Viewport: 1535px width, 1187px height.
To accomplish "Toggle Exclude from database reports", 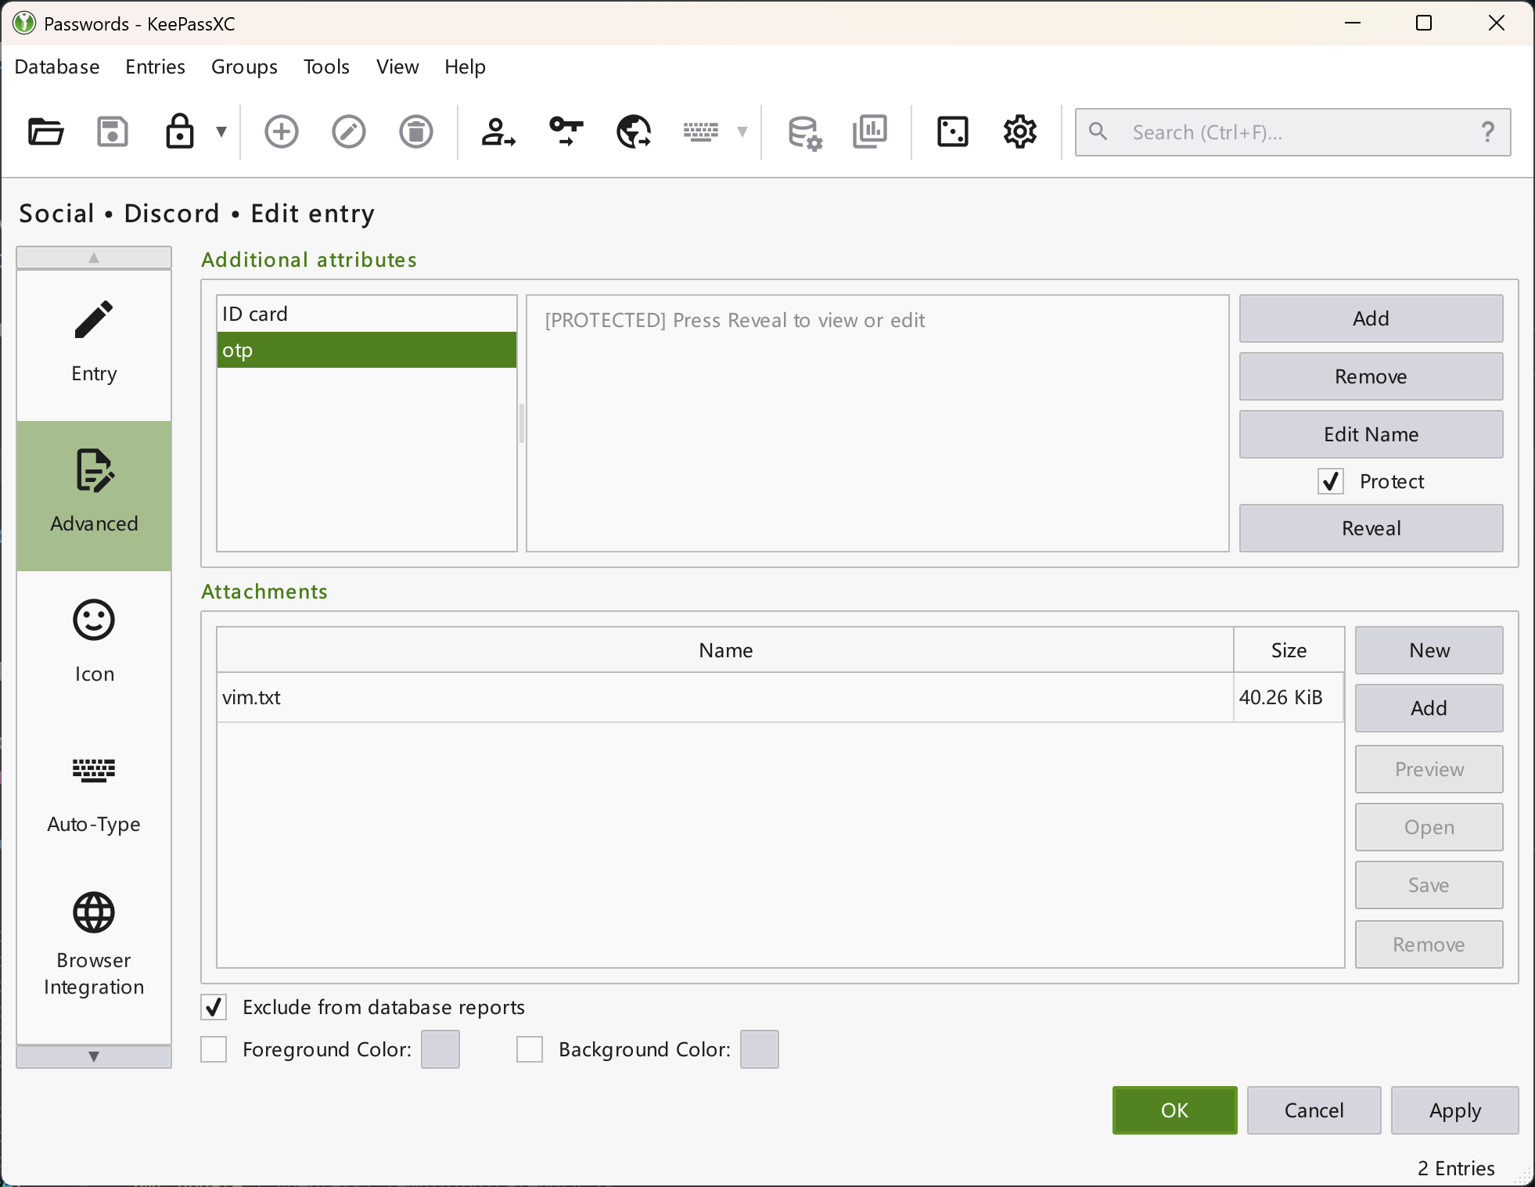I will [214, 1007].
